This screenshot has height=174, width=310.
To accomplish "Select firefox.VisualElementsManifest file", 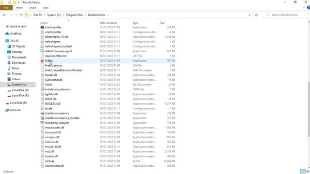I will pyautogui.click(x=63, y=70).
